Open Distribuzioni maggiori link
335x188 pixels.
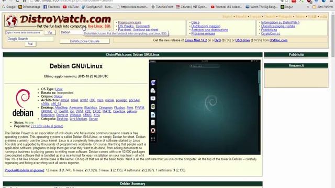coord(206,26)
